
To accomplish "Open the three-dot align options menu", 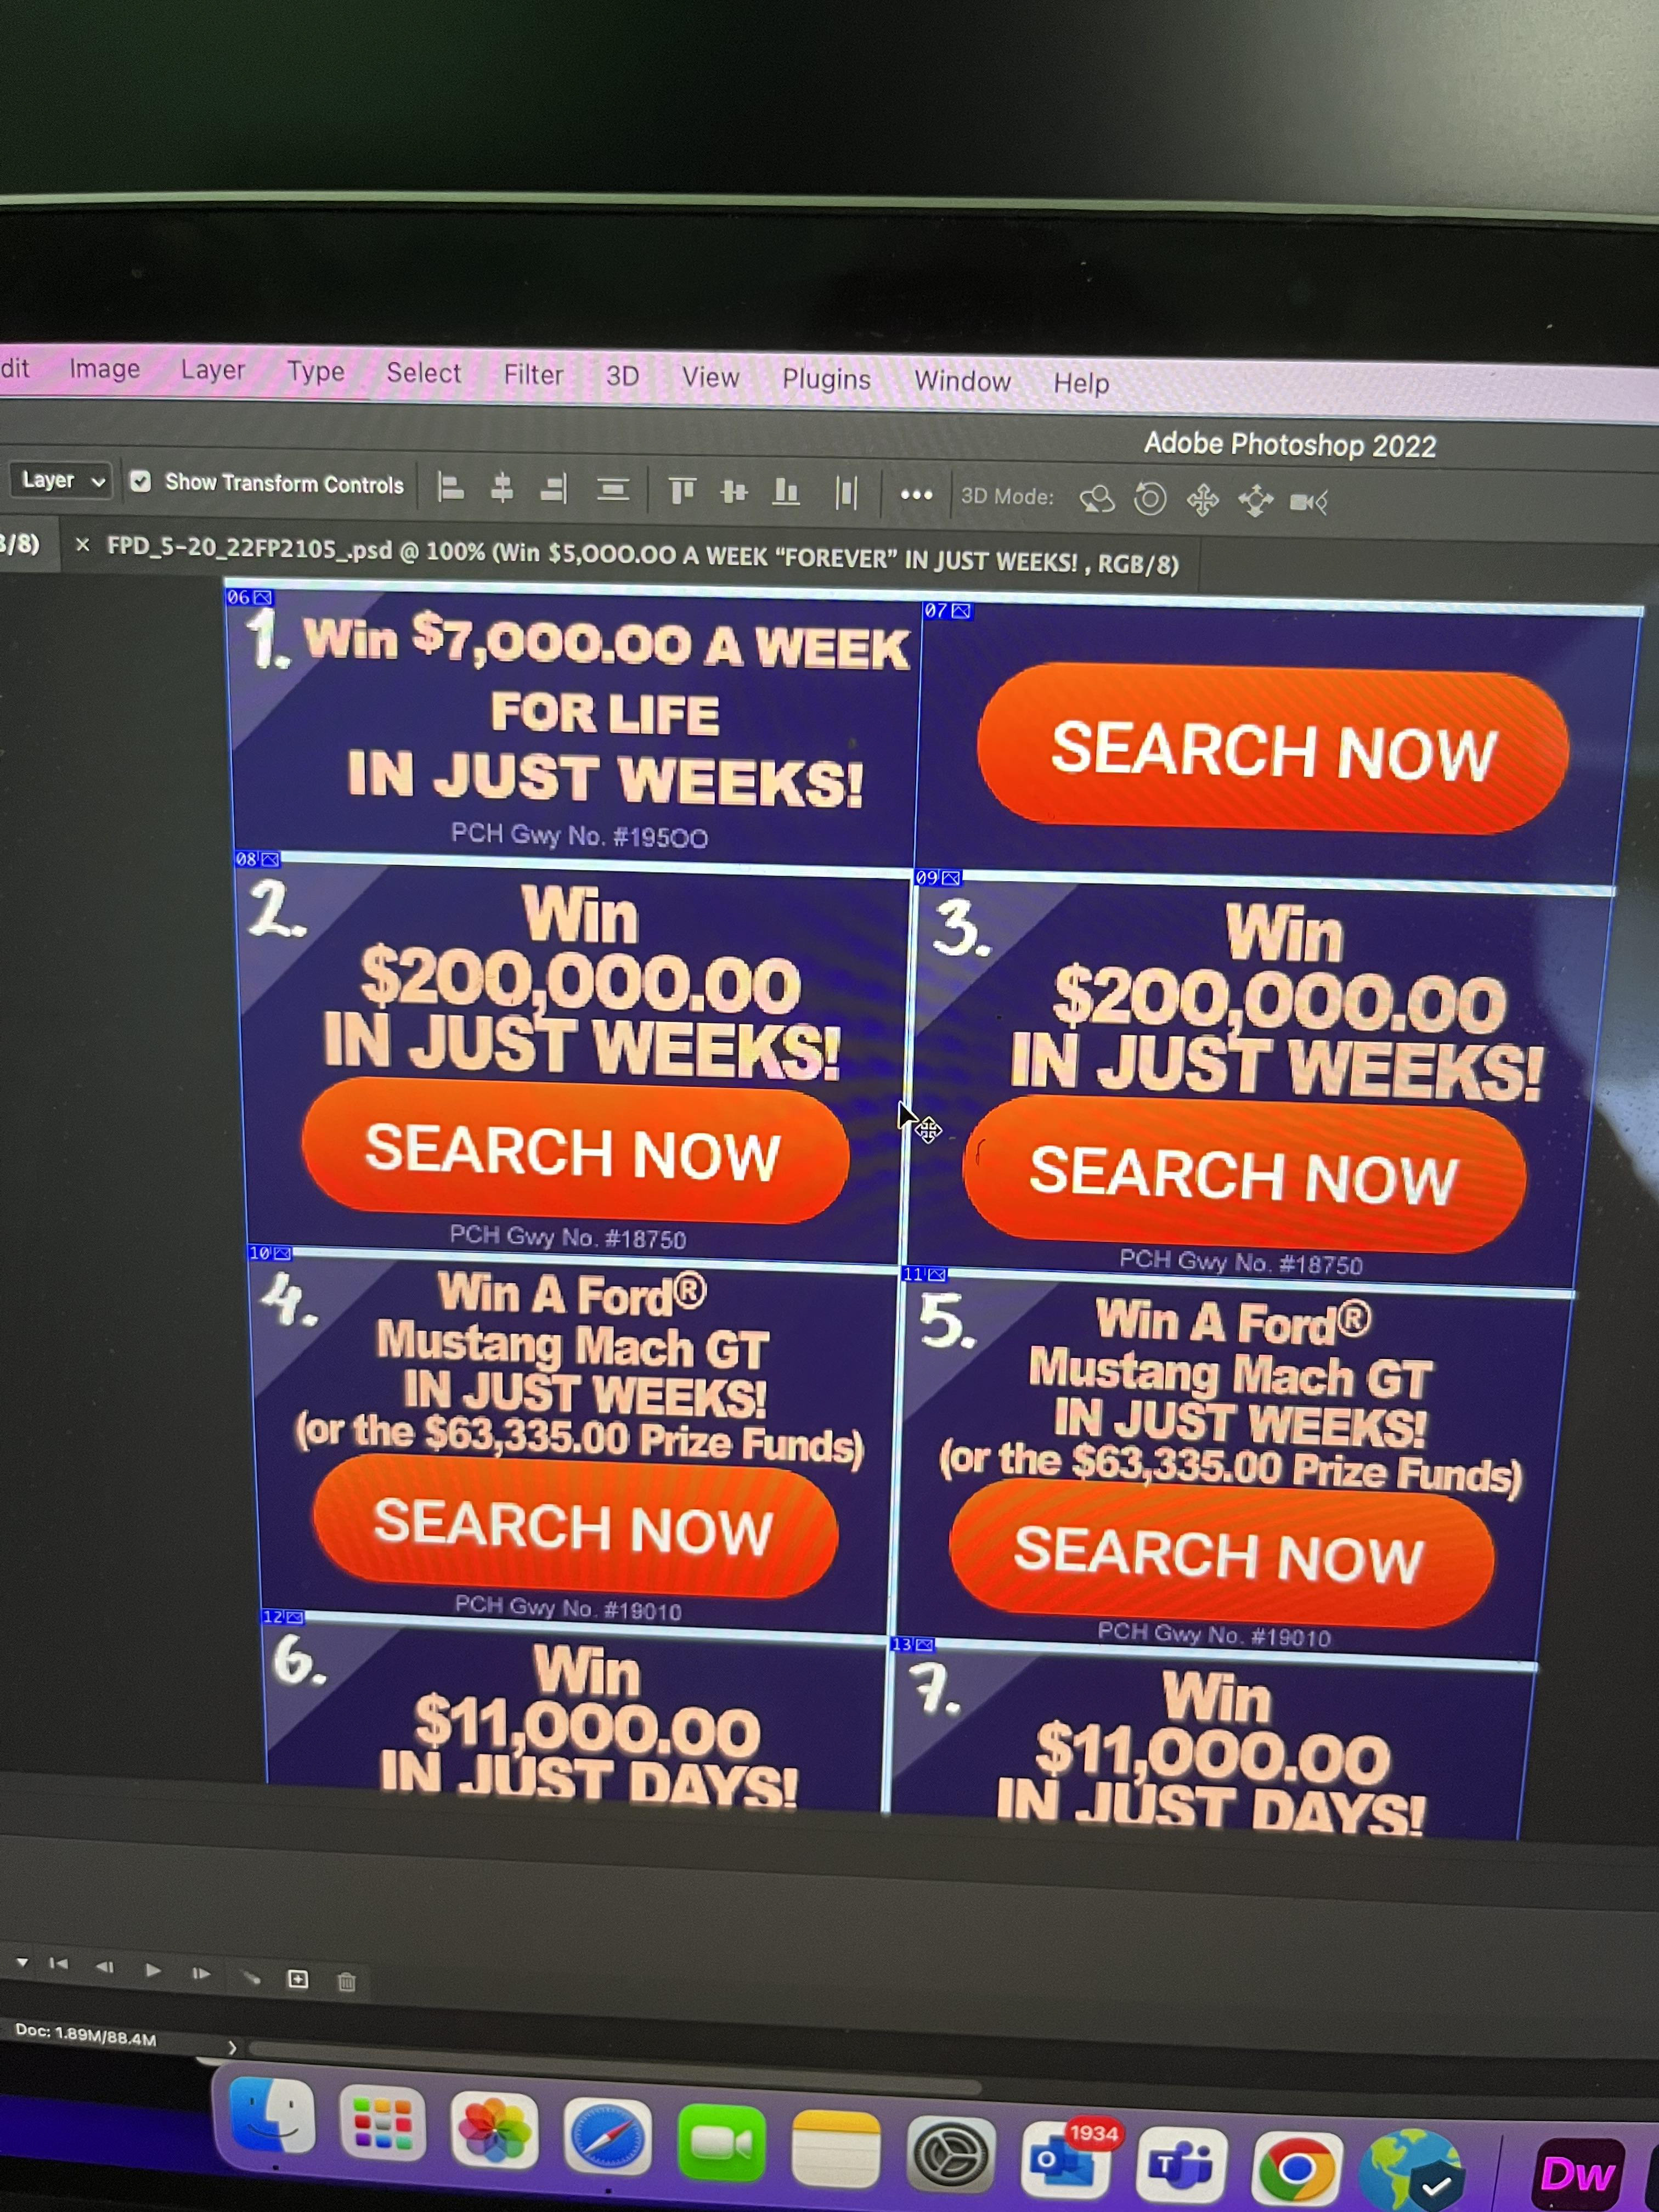I will [x=916, y=495].
